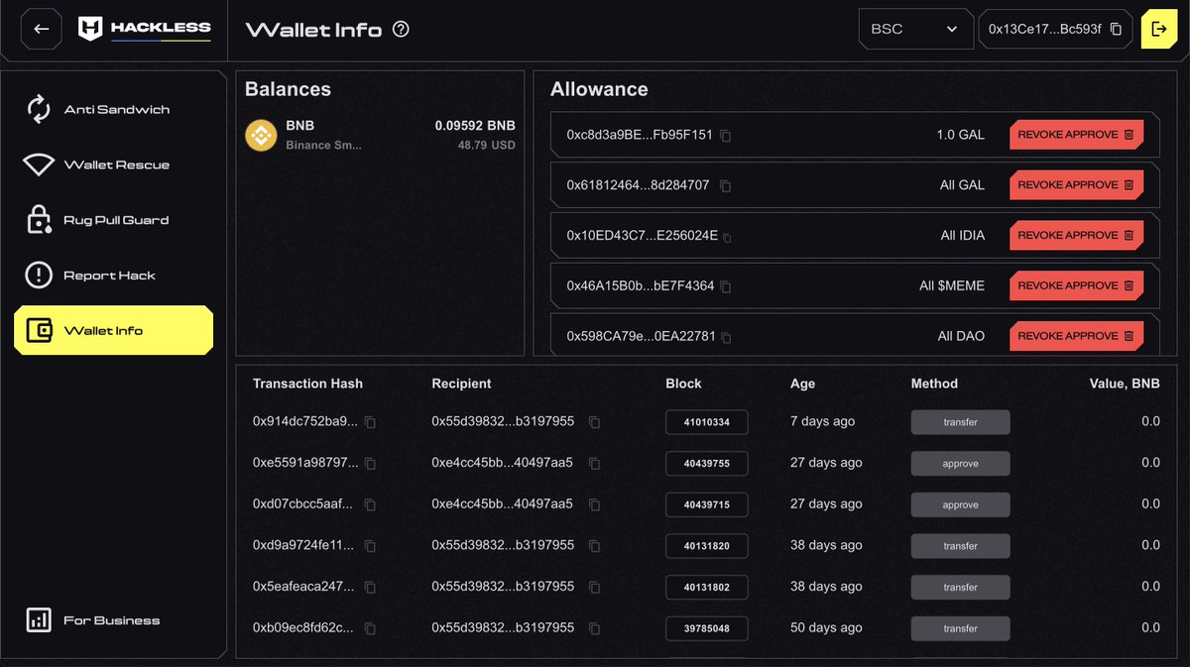Copy wallet address 0x13Ce17...Bc593f
1190x667 pixels.
(x=1116, y=30)
